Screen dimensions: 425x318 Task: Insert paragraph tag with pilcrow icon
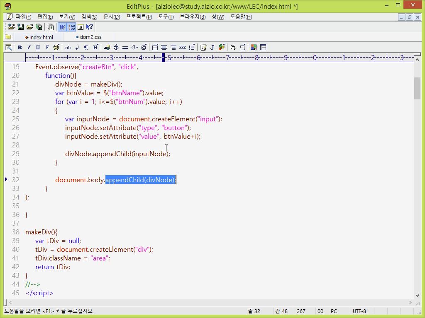(x=86, y=48)
